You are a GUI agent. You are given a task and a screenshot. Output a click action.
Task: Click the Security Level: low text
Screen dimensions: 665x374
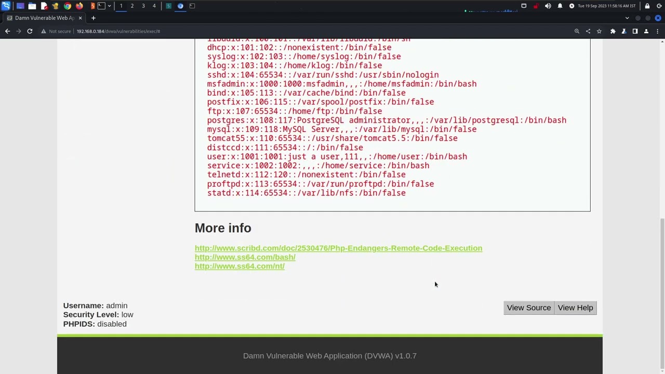98,315
